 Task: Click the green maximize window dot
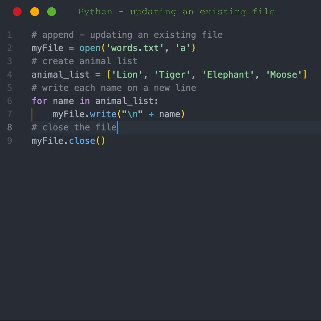pos(52,12)
